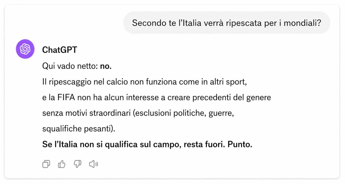Viewport: 345px width, 184px height.
Task: Click the thumbs down feedback control
Action: click(x=77, y=164)
